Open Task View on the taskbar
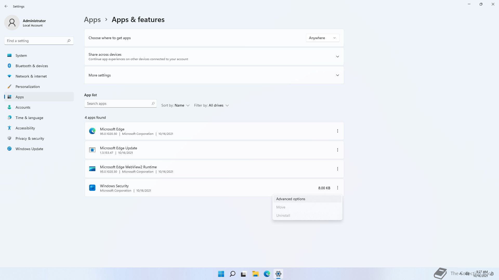Screen dimensions: 499x280 (244, 274)
